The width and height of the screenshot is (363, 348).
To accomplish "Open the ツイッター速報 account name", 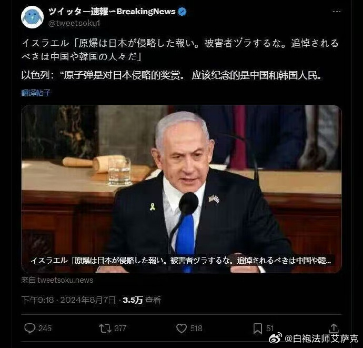I will 112,12.
